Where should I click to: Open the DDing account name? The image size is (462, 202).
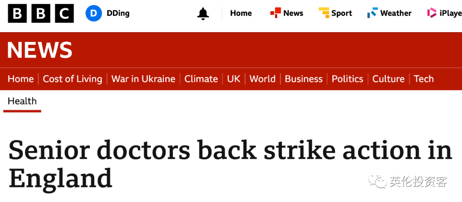point(118,13)
